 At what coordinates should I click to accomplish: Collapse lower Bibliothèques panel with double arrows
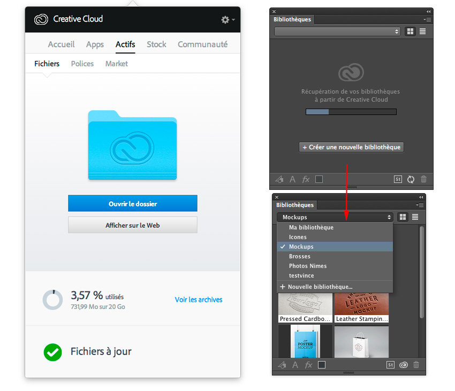[x=421, y=197]
